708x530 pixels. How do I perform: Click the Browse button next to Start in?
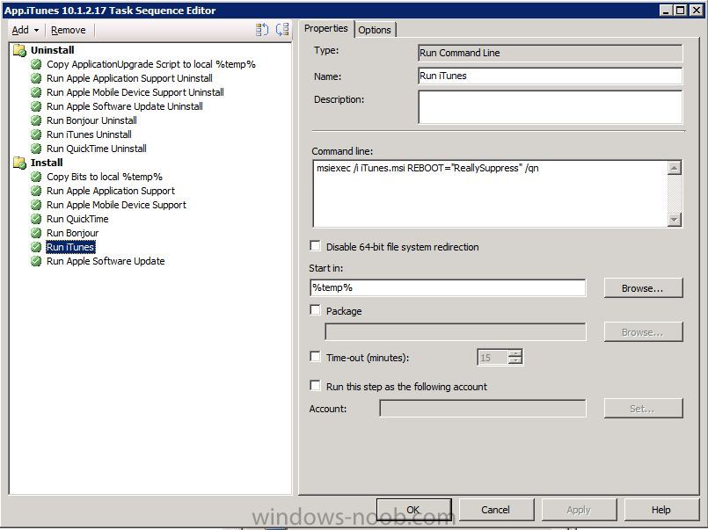643,288
